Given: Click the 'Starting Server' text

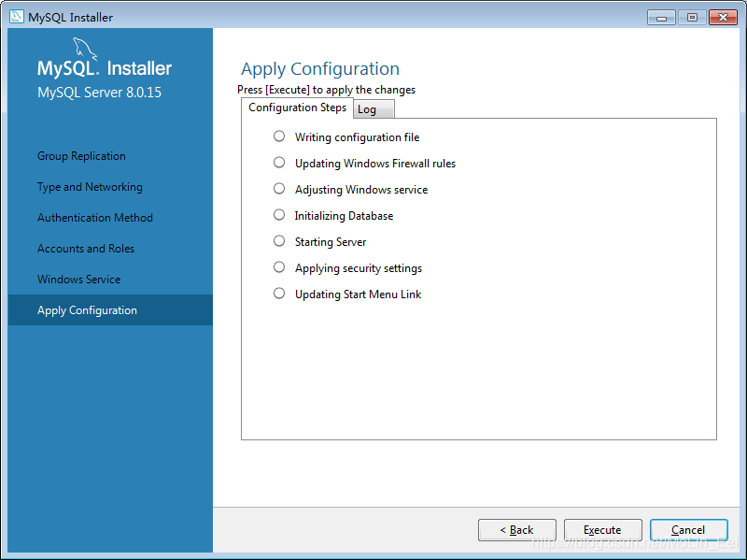Looking at the screenshot, I should coord(331,242).
